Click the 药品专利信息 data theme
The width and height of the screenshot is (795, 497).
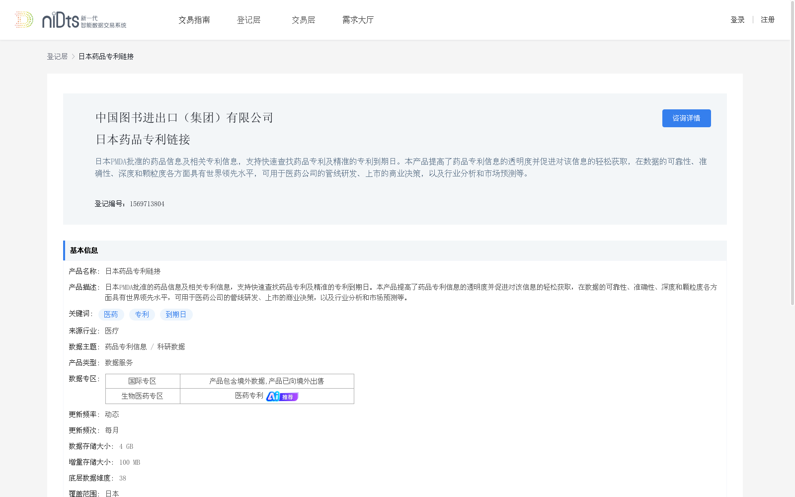(x=126, y=347)
